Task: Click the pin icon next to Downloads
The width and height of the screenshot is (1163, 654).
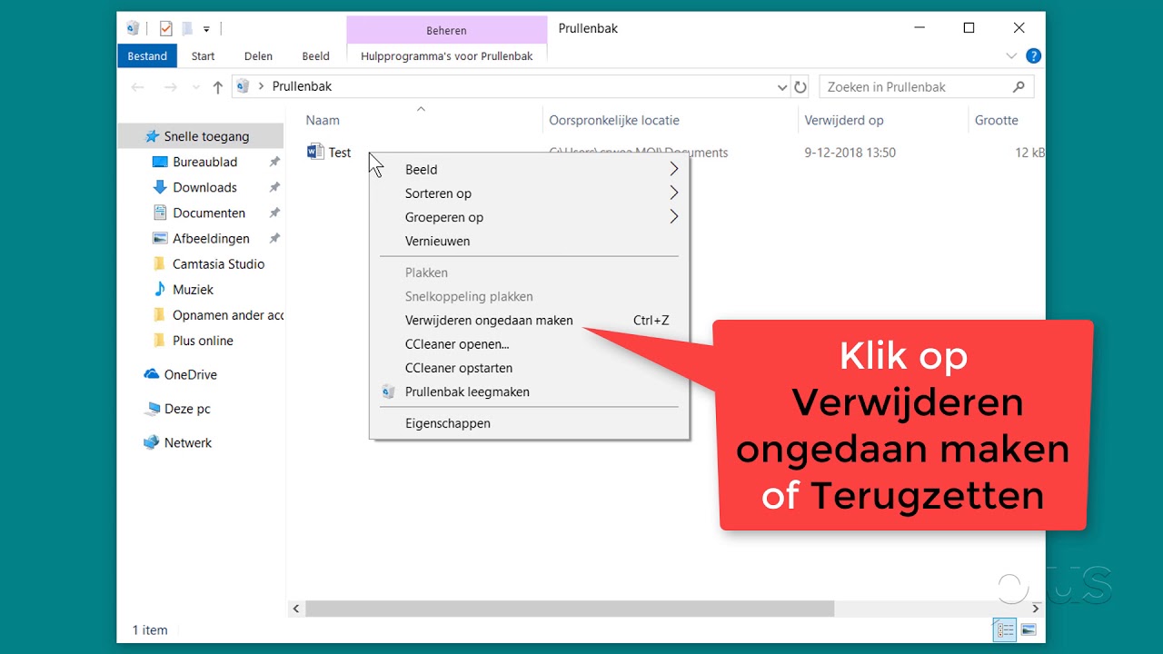Action: coord(274,187)
